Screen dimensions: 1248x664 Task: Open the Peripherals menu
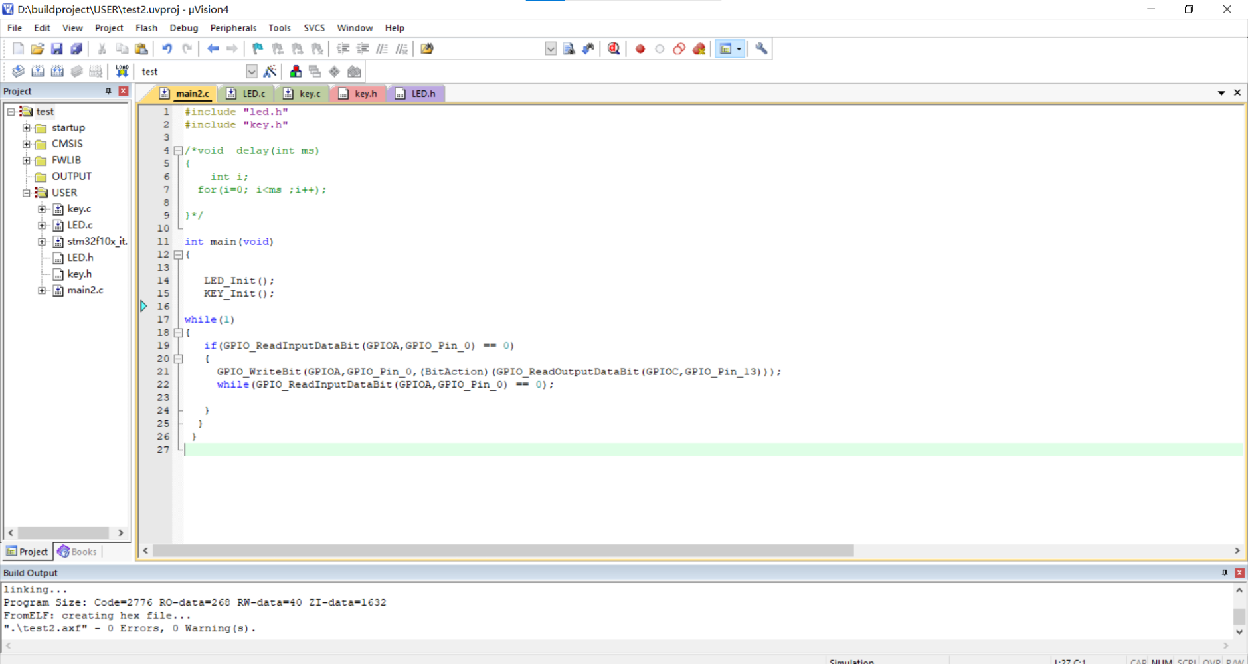coord(233,28)
